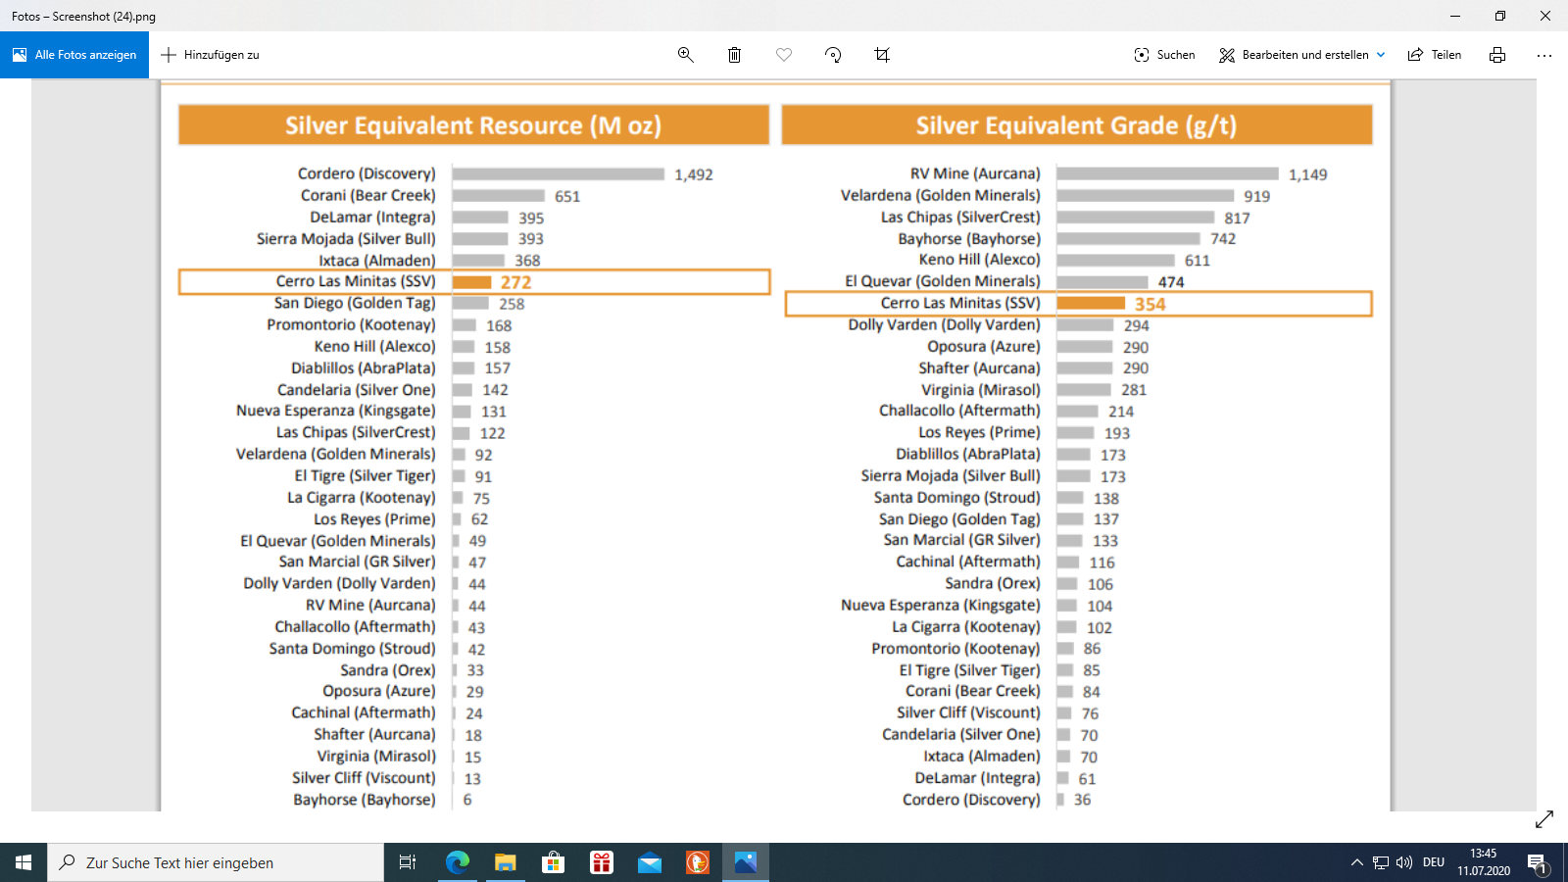Expand the Bearbeiten und erstellen dropdown
1568x882 pixels.
pos(1302,55)
